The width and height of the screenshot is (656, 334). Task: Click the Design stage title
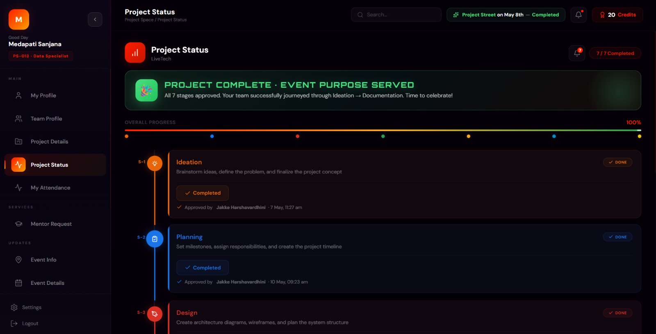(x=187, y=313)
